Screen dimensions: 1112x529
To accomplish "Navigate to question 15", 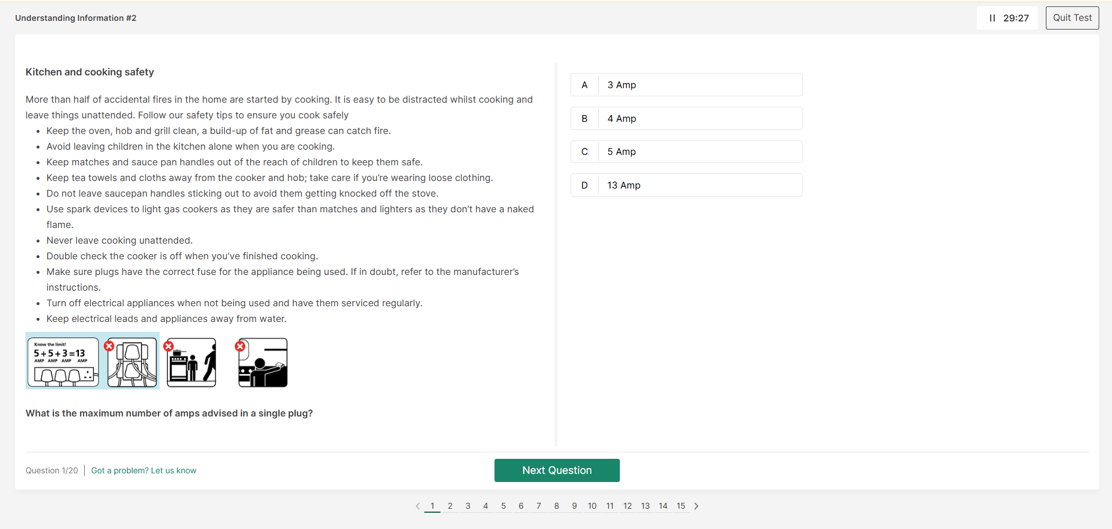I will click(x=681, y=506).
